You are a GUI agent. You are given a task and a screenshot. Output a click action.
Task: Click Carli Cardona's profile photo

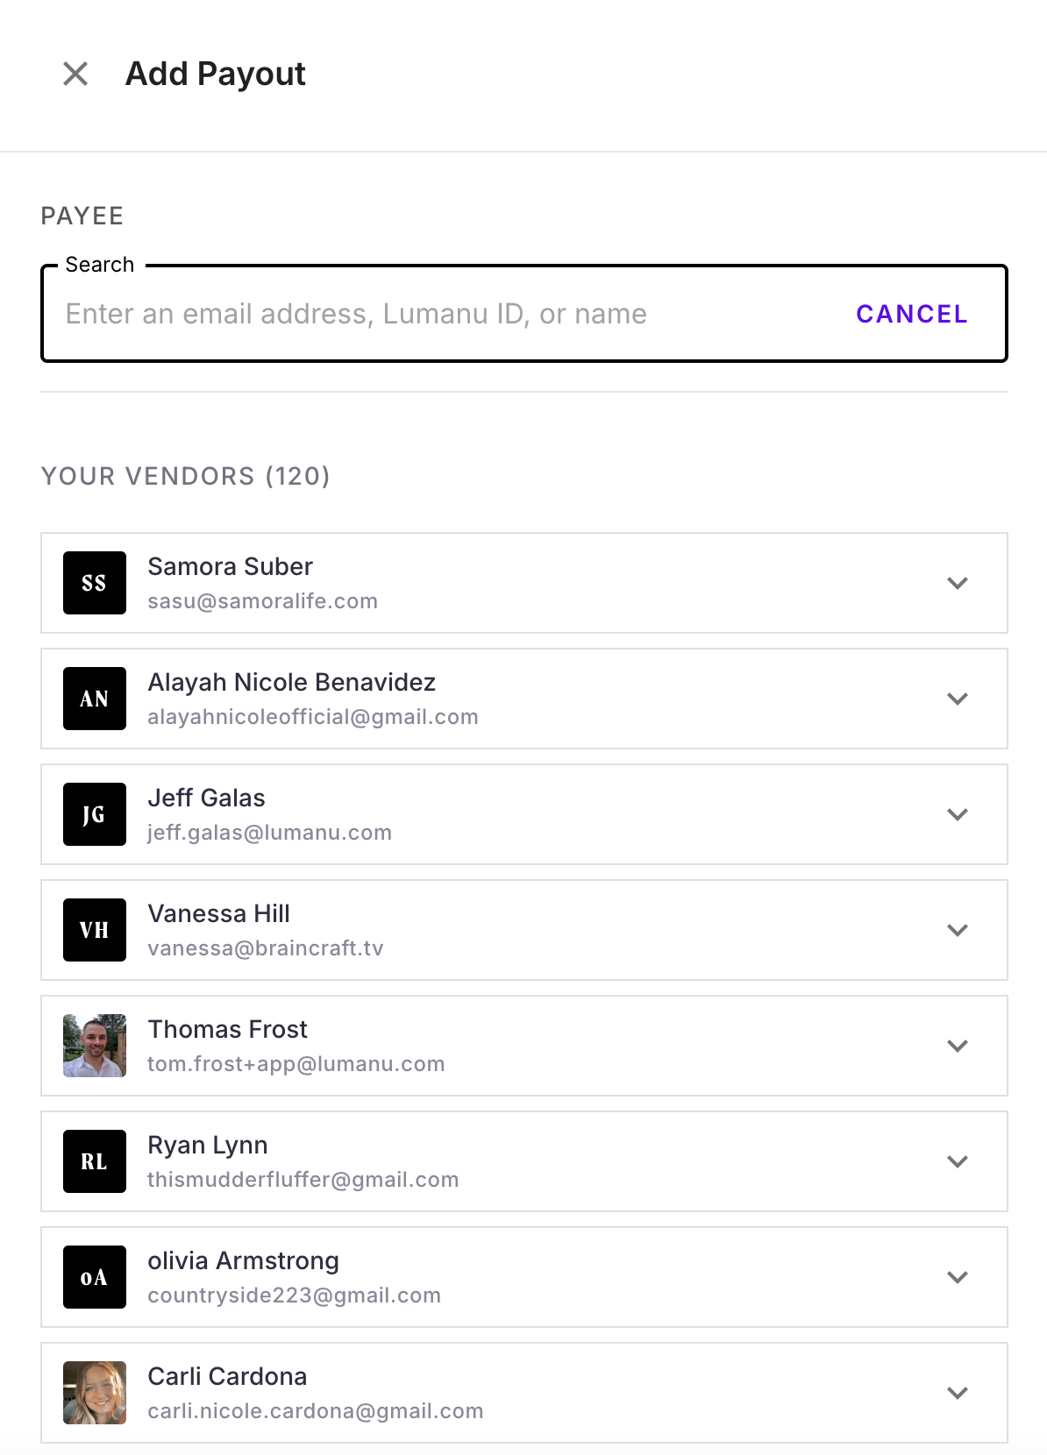pos(95,1393)
